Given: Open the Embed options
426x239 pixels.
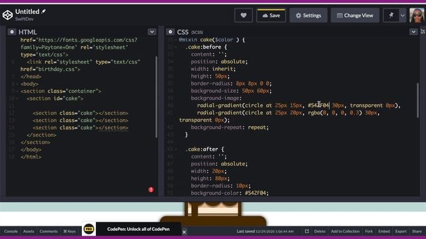Looking at the screenshot, I should pyautogui.click(x=384, y=231).
